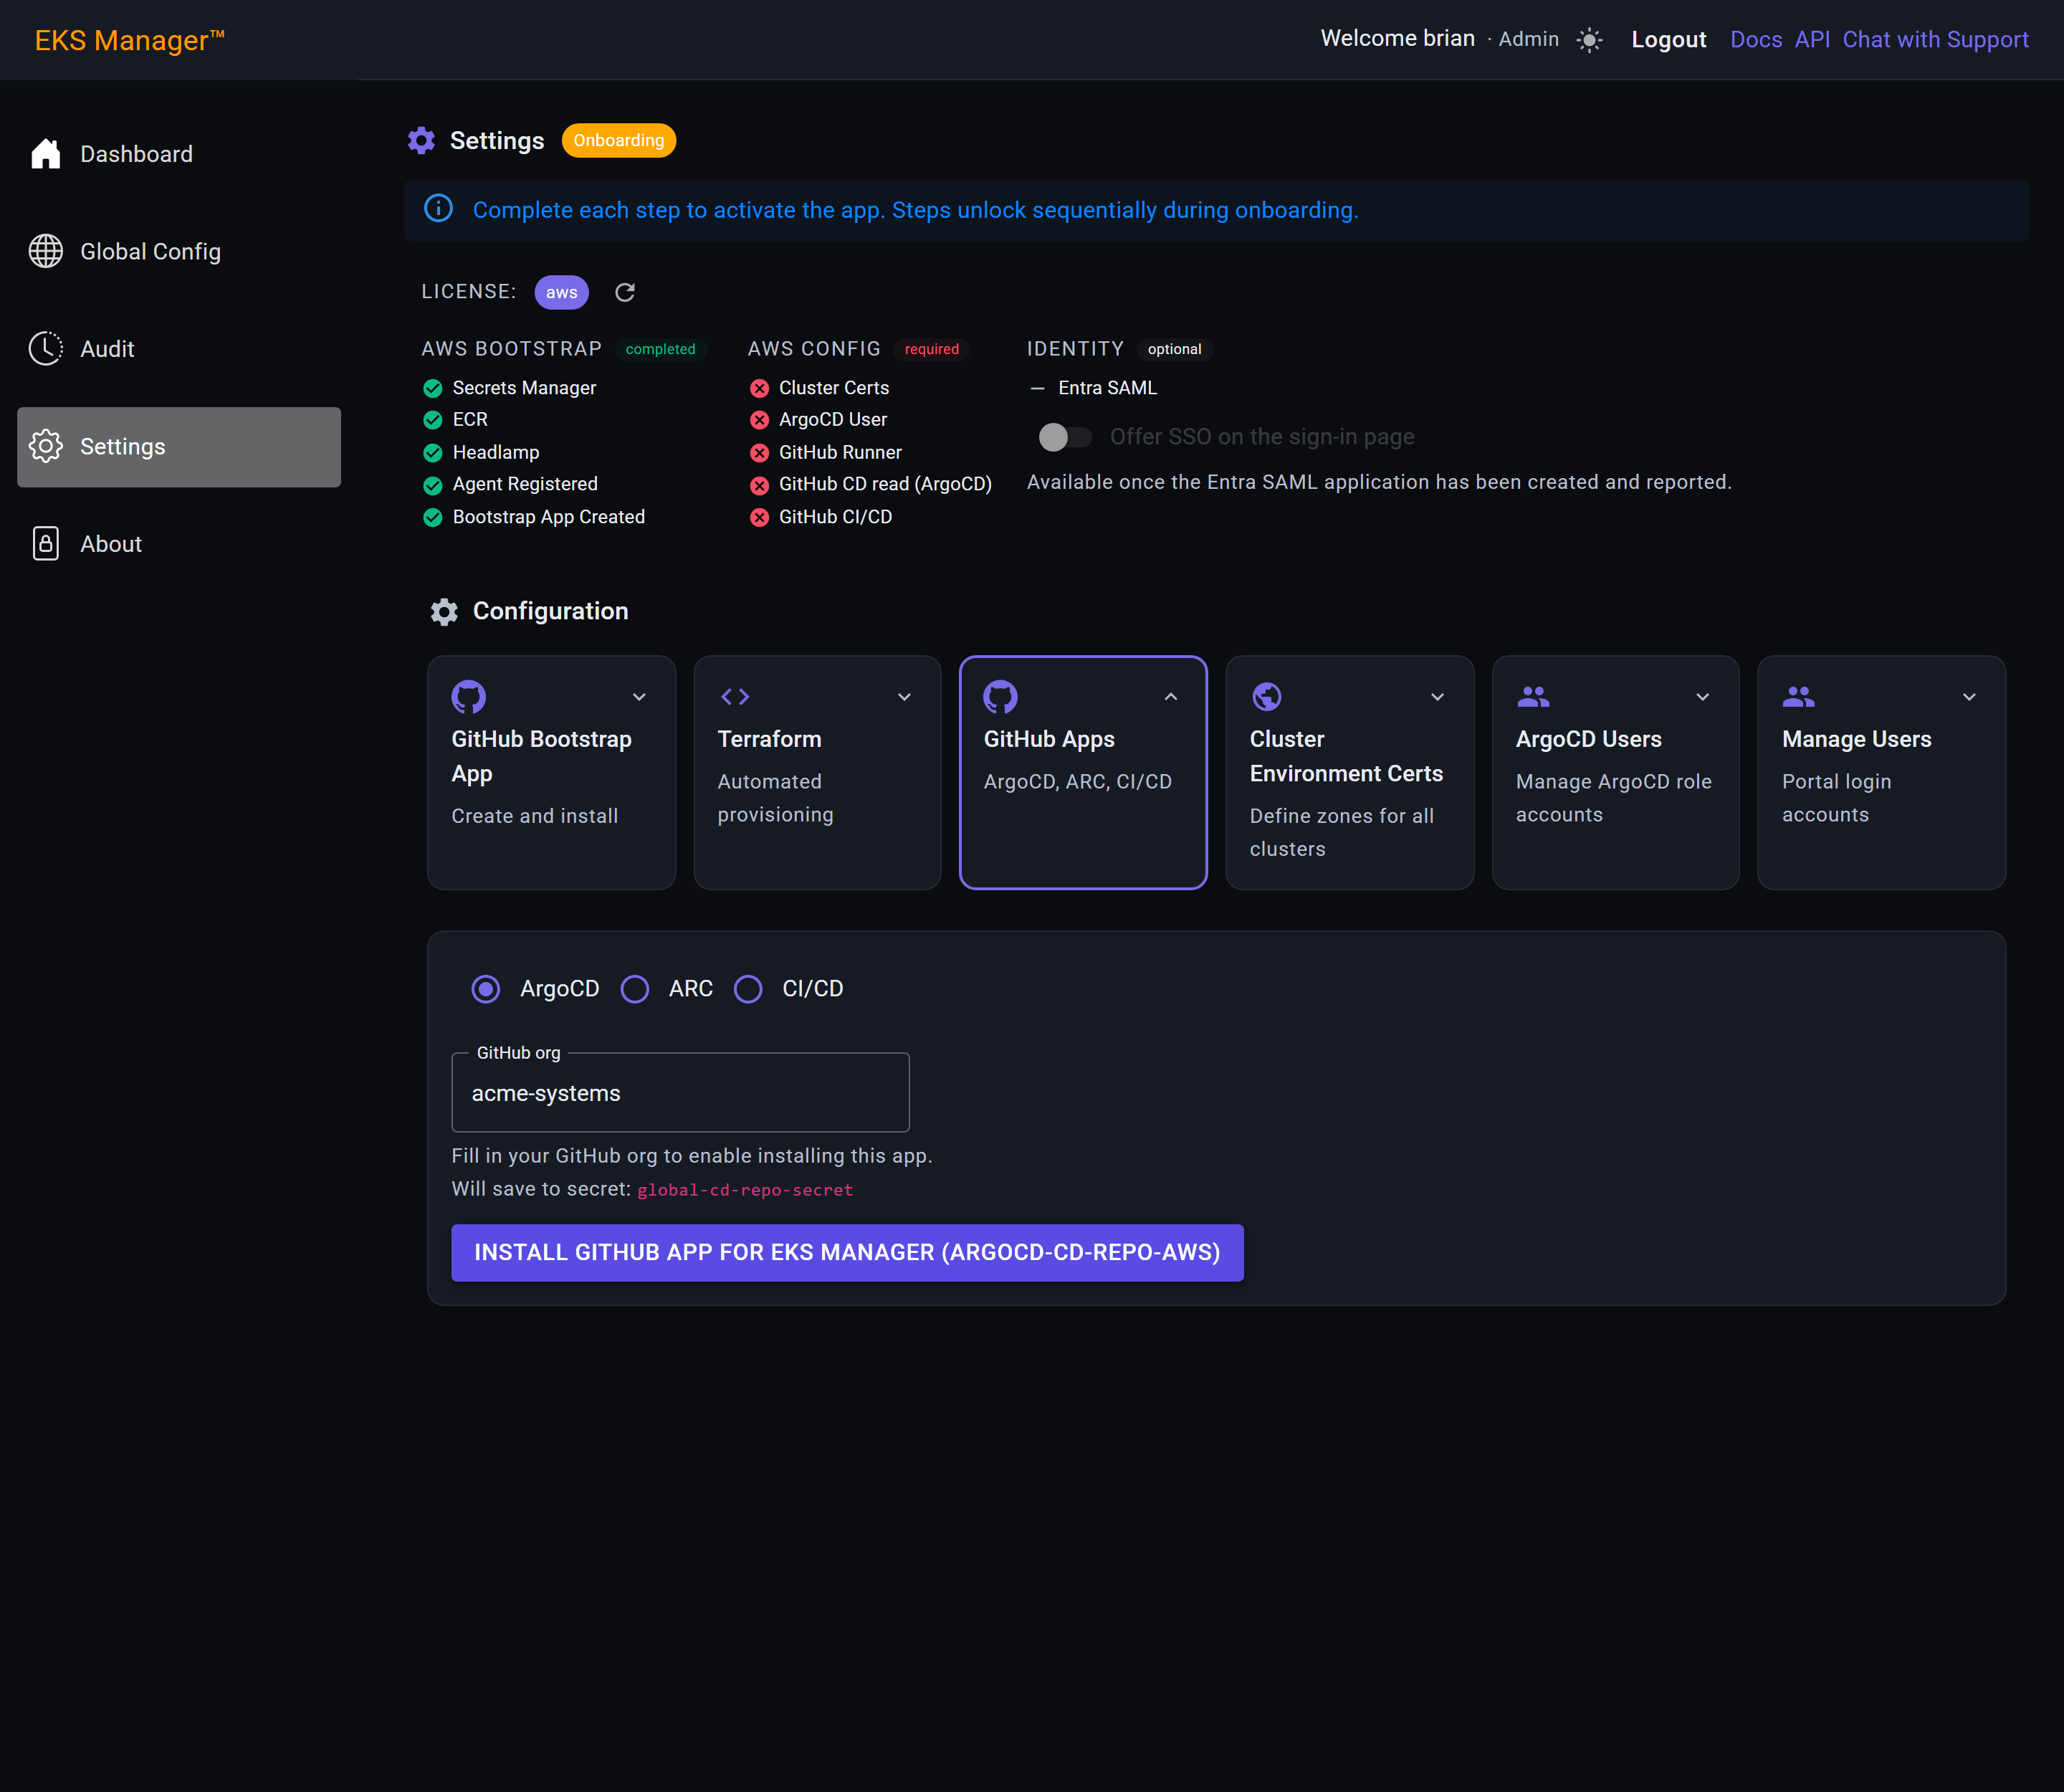
Task: Click the aws license chip
Action: coord(561,292)
